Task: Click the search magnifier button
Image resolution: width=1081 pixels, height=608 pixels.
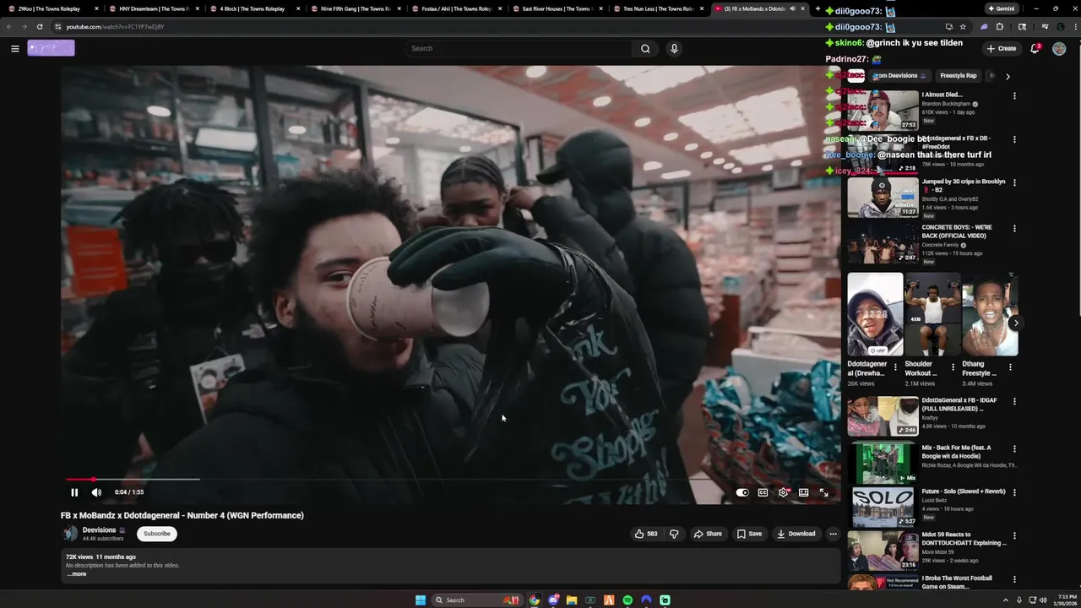Action: click(645, 48)
